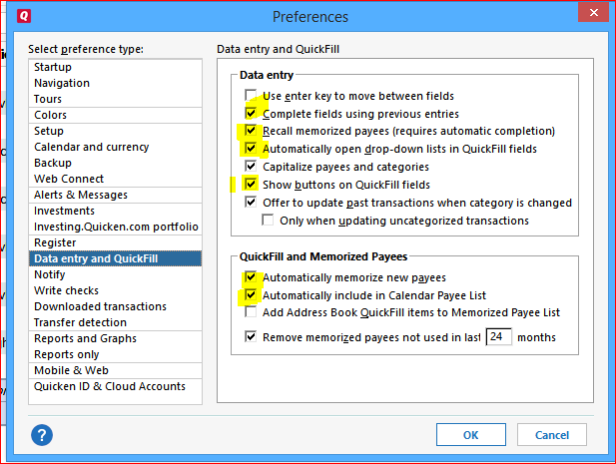This screenshot has width=616, height=464.
Task: Select Quicken ID & Cloud Accounts
Action: tap(115, 386)
